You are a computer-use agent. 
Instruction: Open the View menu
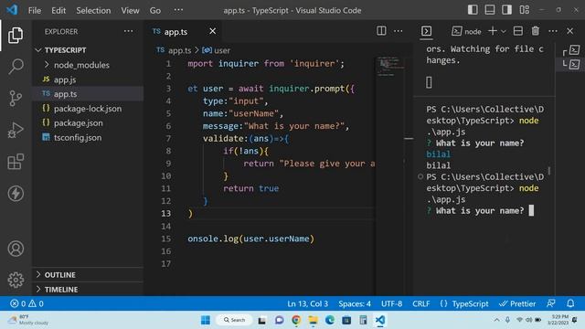click(130, 10)
